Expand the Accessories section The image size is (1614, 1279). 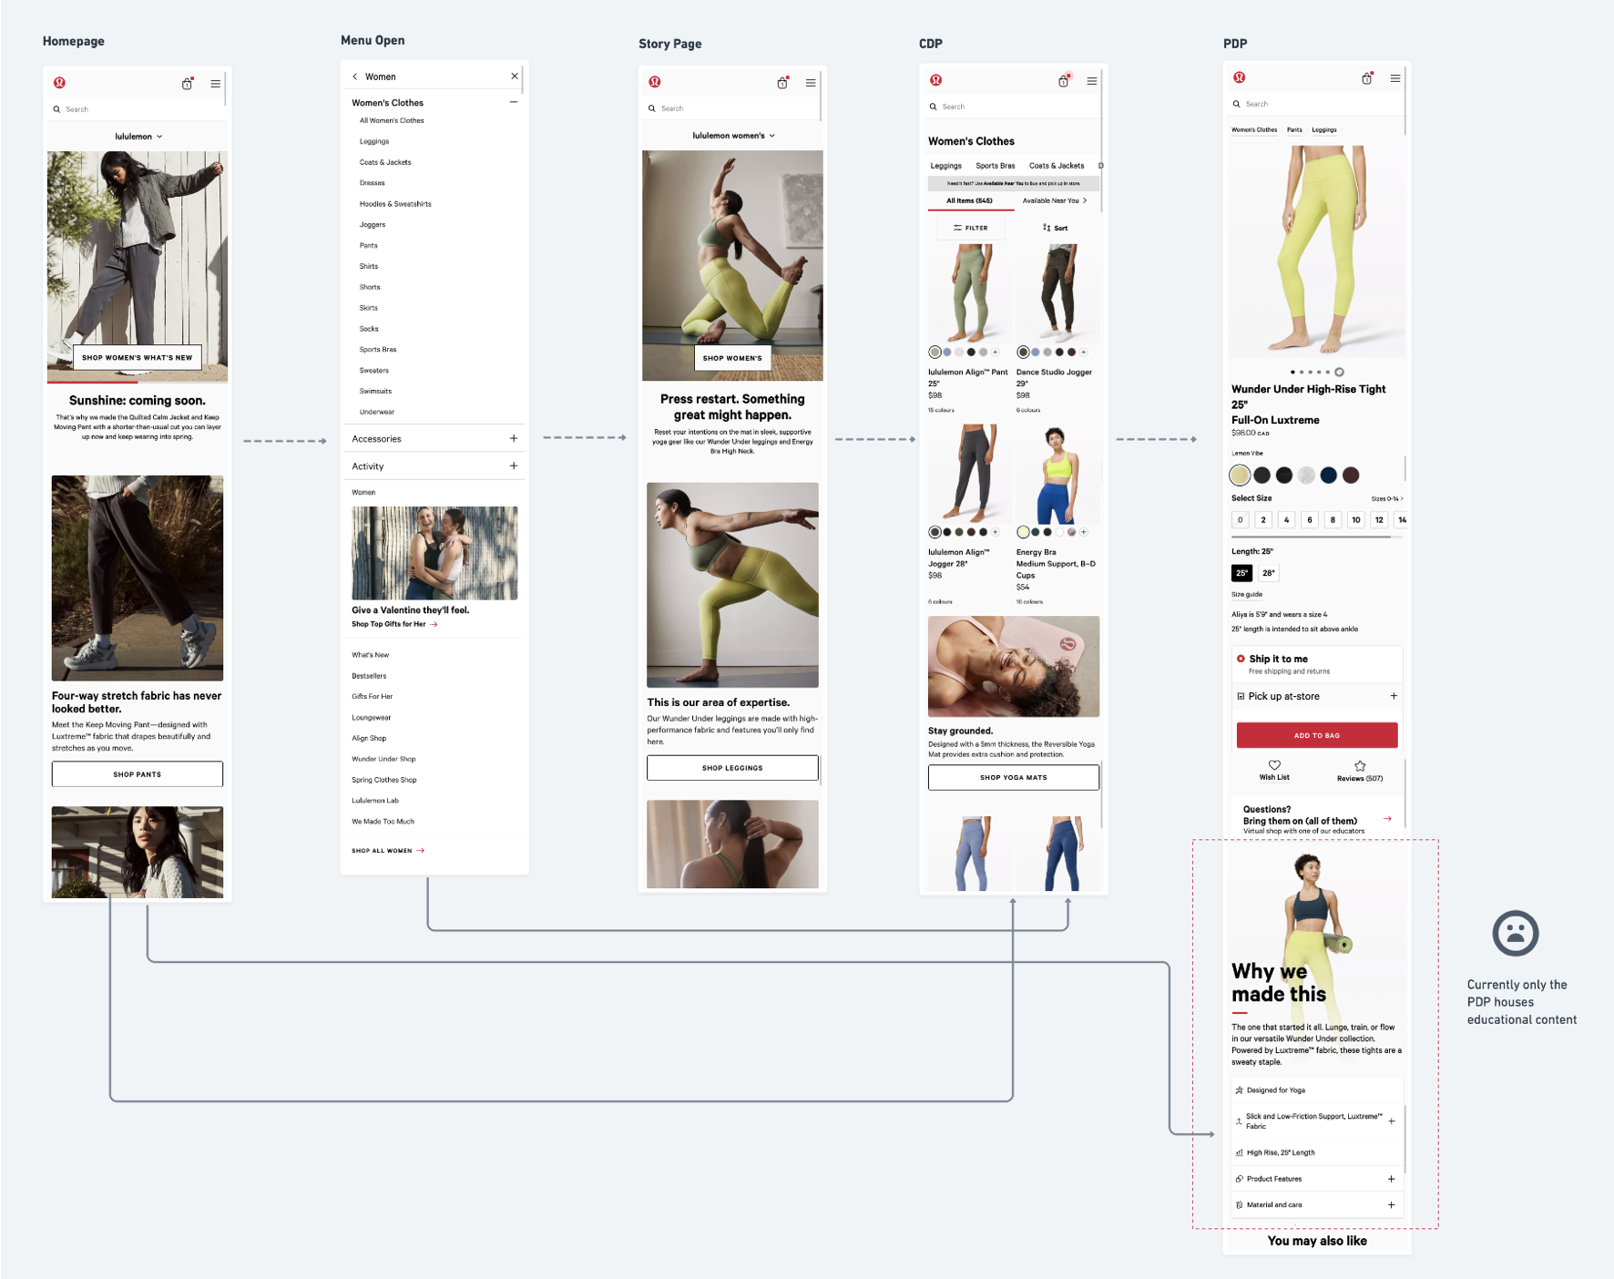pyautogui.click(x=514, y=439)
